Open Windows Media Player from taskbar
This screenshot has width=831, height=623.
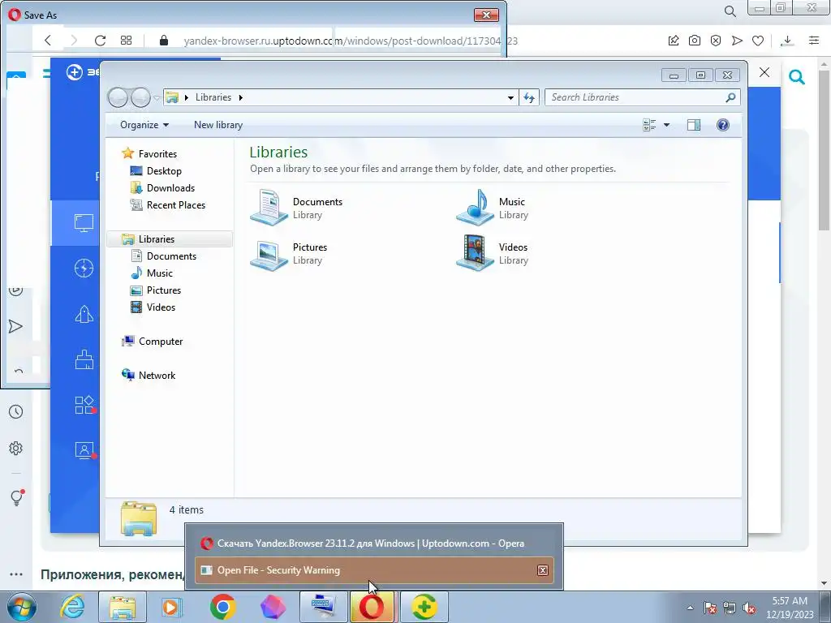click(171, 607)
